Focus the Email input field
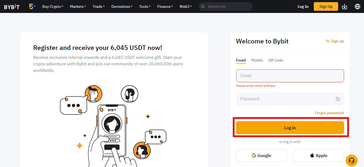 coord(290,76)
